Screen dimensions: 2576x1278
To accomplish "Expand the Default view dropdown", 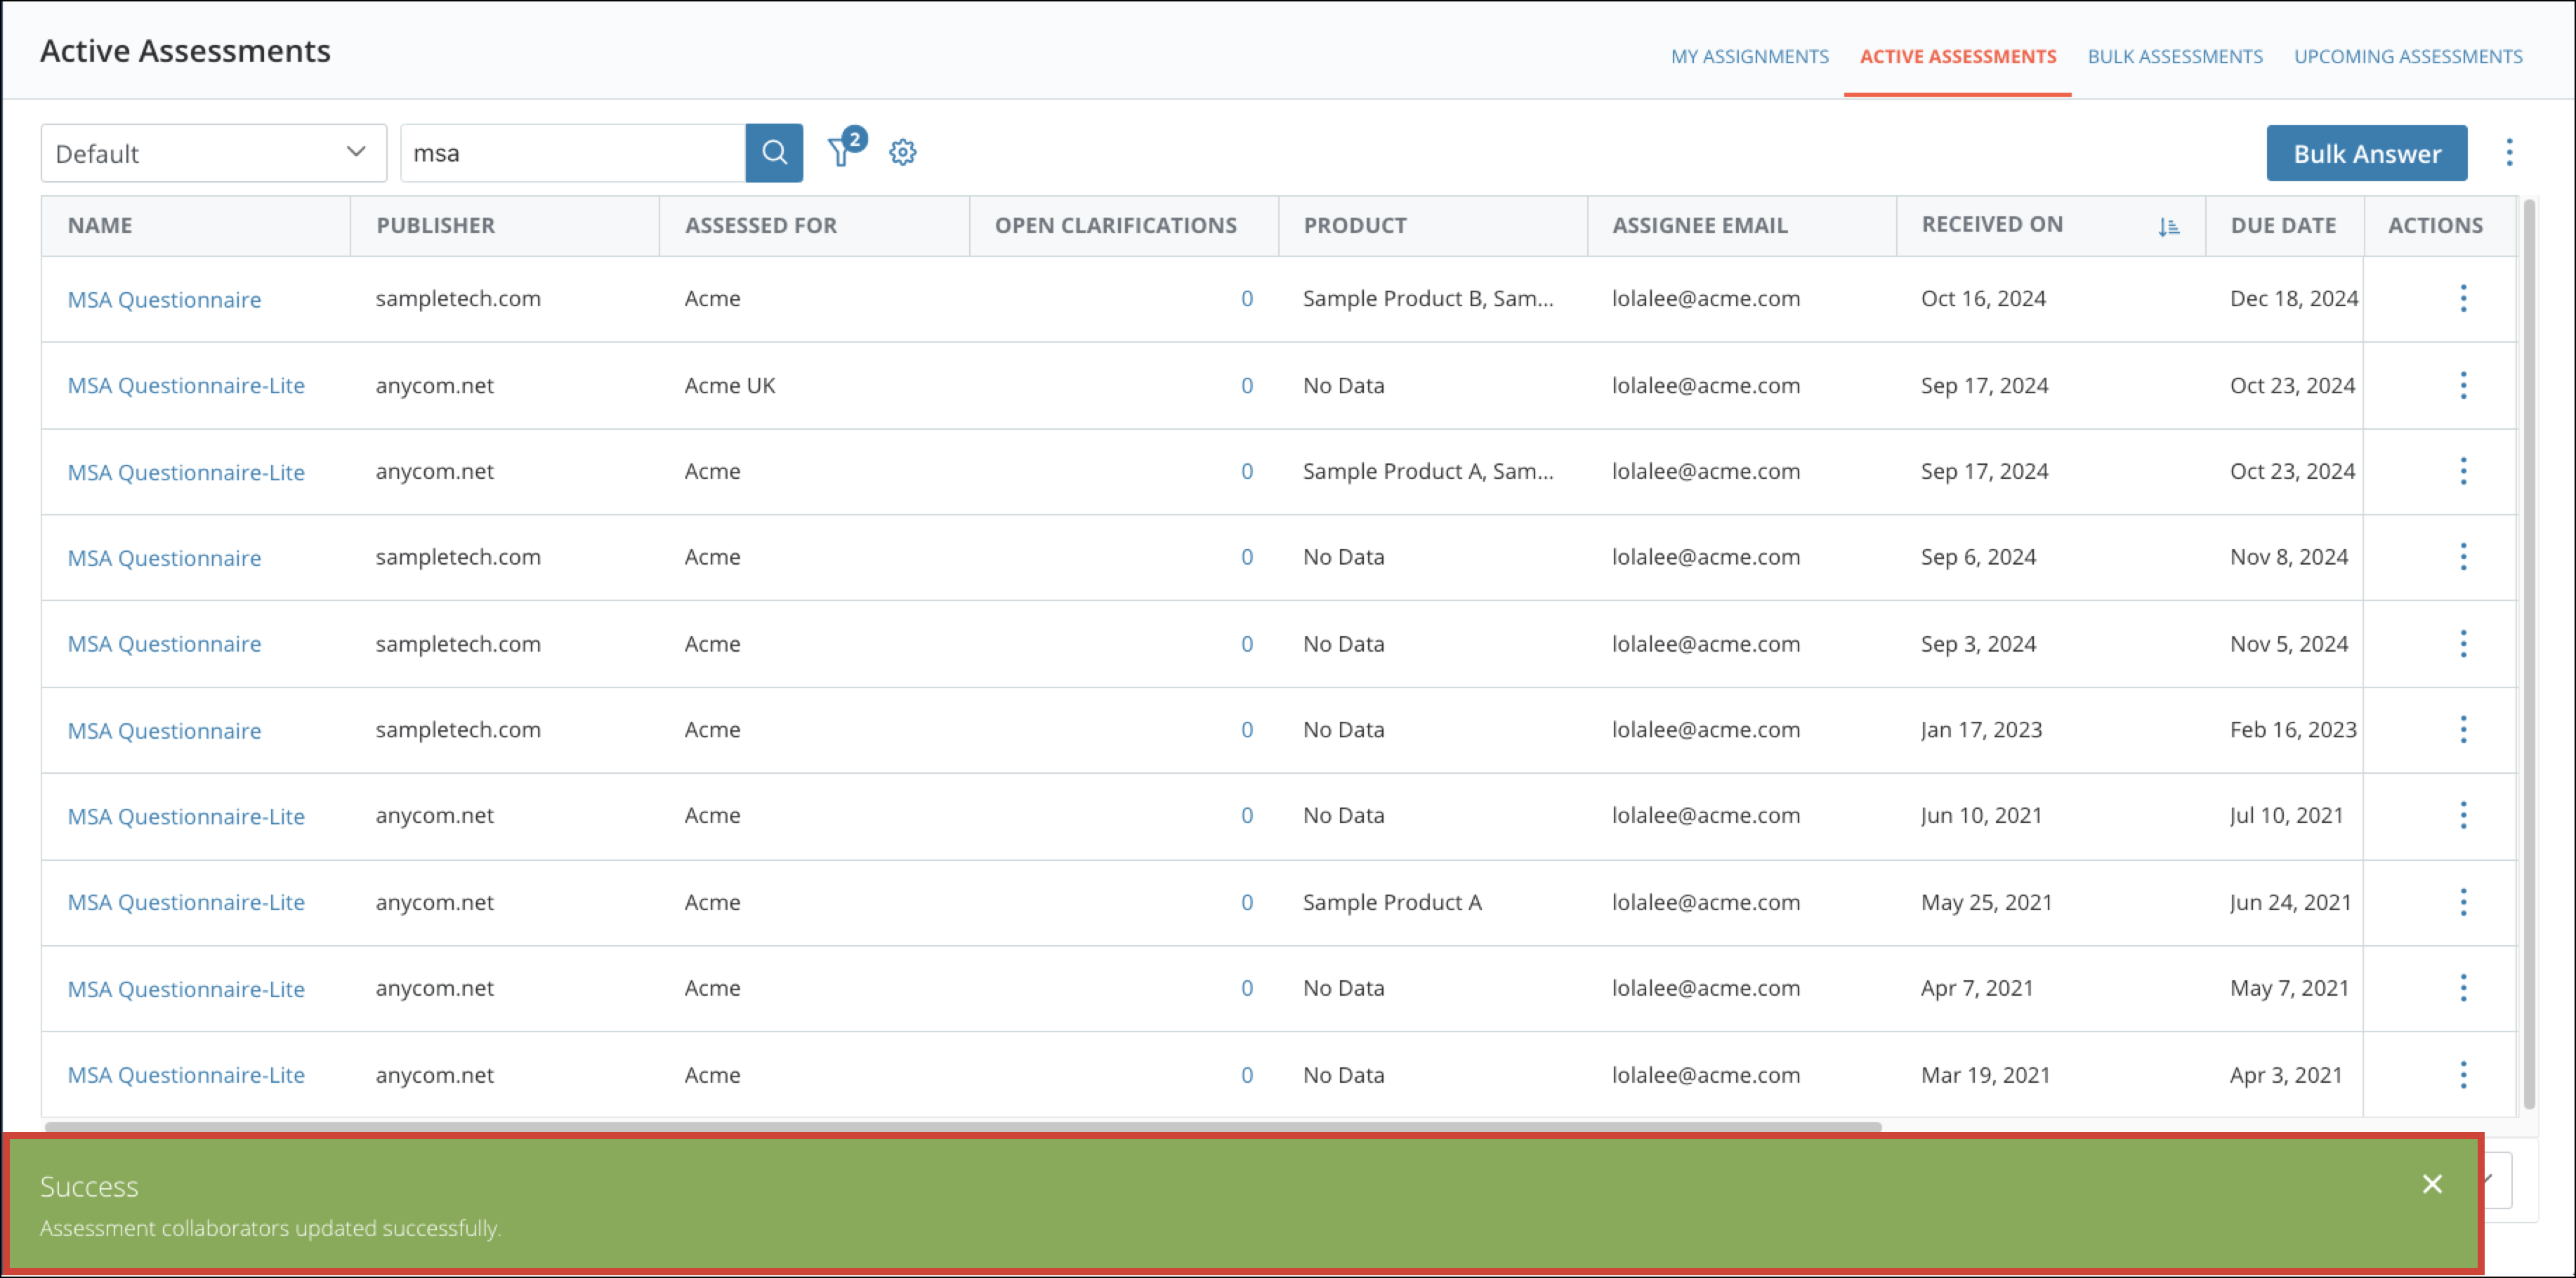I will 213,153.
